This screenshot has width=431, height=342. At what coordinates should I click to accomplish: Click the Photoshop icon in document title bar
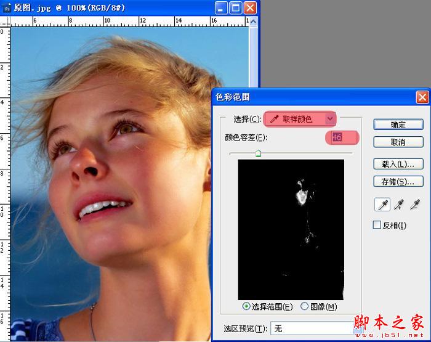[7, 9]
